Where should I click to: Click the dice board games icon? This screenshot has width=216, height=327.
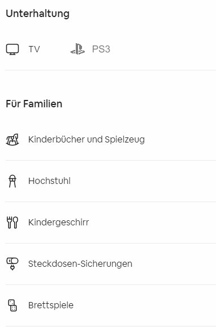click(12, 305)
